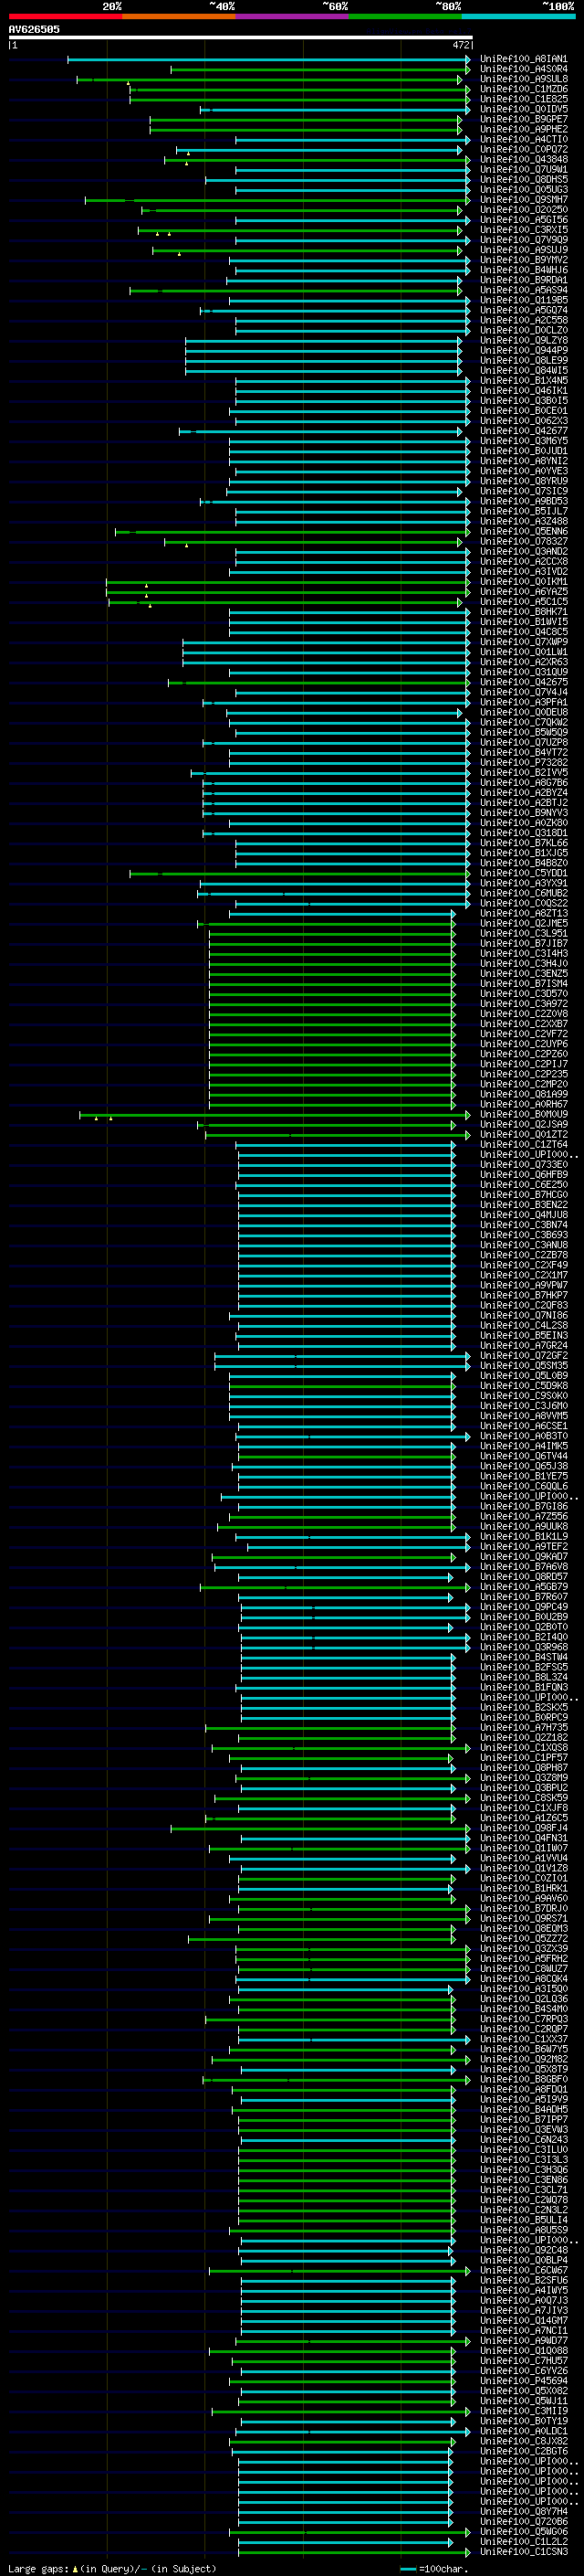Screen dimensions: 584x2576
Task: Click the 'Large gaps:' legend text
Action: (x=39, y=2568)
